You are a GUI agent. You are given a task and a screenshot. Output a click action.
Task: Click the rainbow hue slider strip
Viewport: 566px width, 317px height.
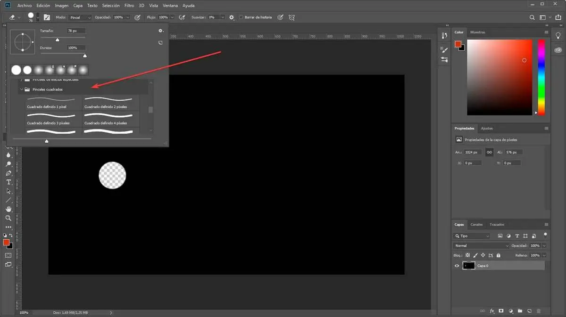541,77
